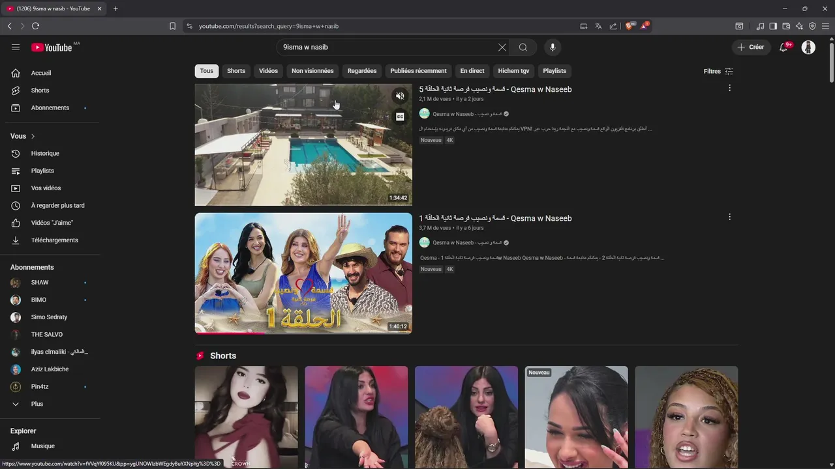Screen dimensions: 835x469
Task: Select the En direct chip
Action: pos(472,71)
